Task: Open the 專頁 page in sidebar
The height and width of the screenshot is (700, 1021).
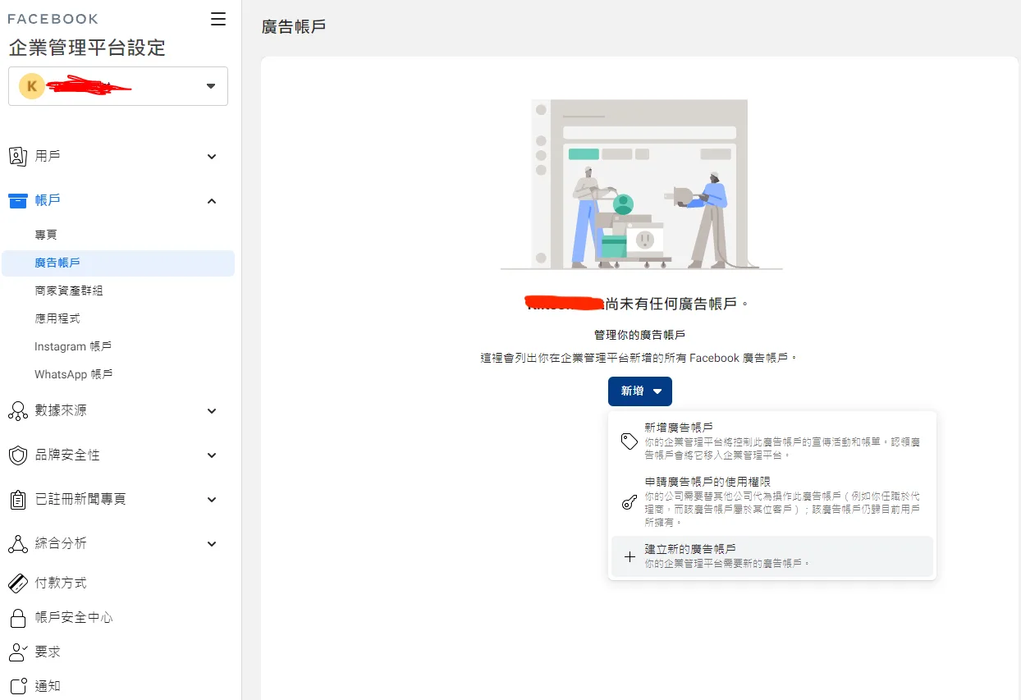Action: click(x=47, y=234)
